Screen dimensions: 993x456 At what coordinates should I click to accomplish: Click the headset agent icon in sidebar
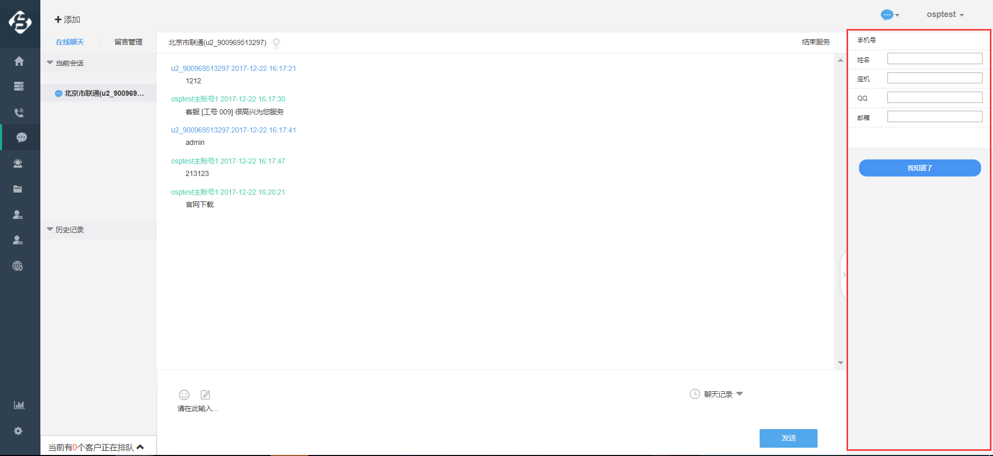(18, 164)
